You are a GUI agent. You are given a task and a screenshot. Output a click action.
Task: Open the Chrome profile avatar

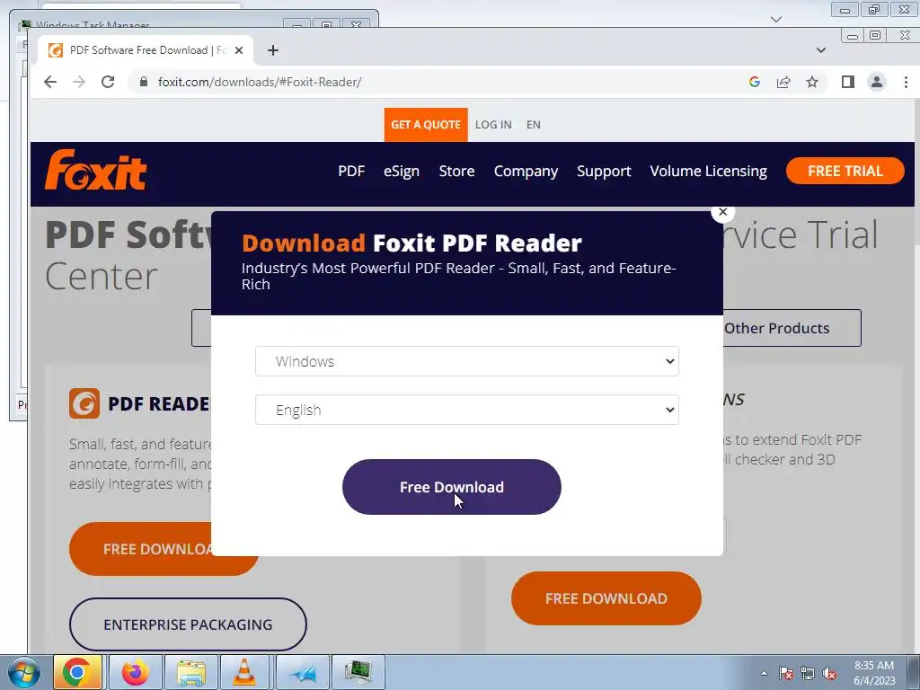(x=877, y=82)
